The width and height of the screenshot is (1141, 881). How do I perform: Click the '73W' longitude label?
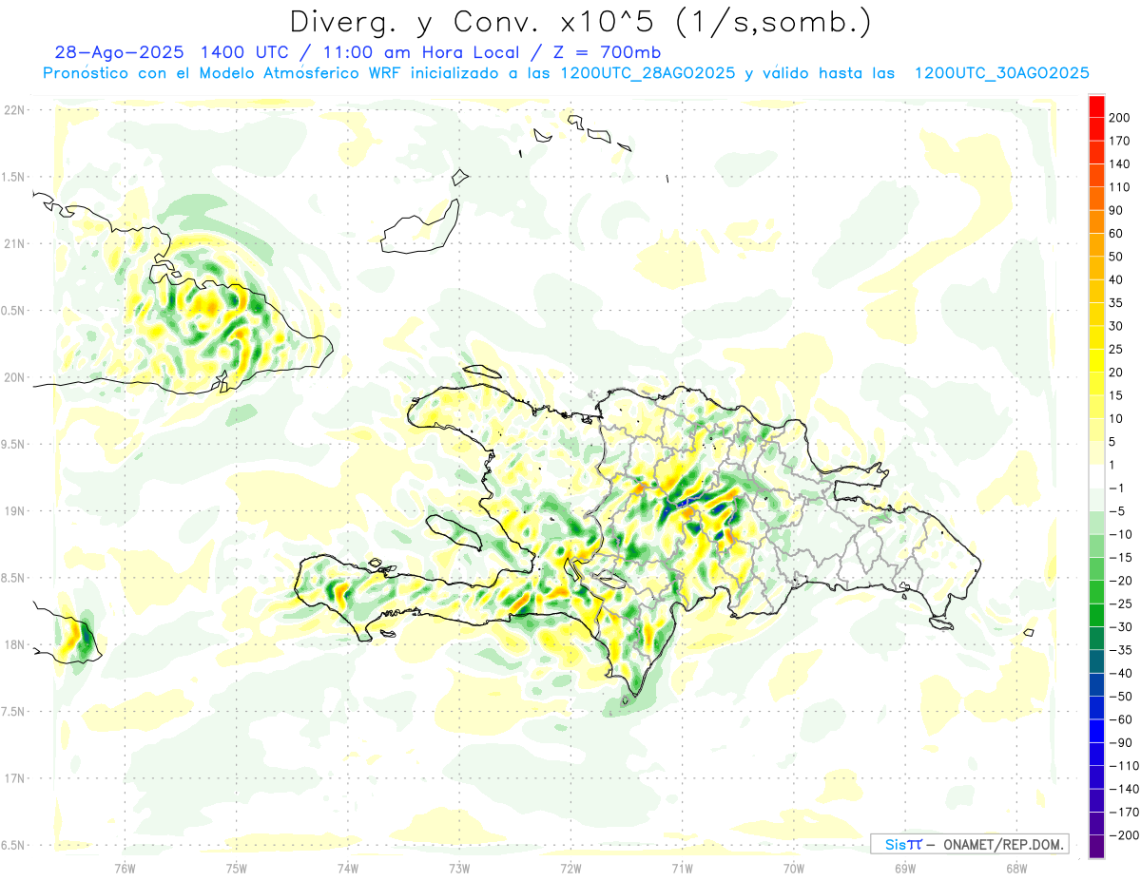point(459,868)
